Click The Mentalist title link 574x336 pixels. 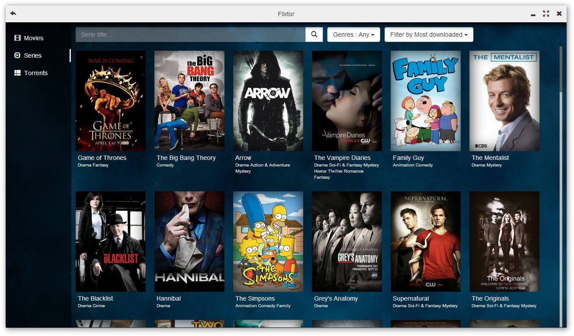pos(490,158)
